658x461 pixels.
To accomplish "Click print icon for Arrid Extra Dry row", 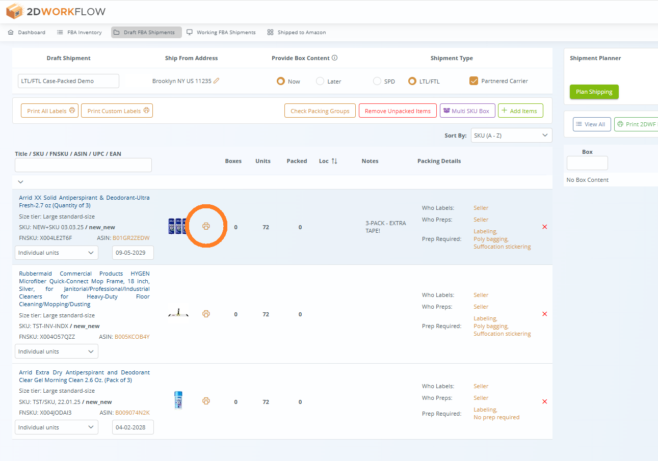I will pyautogui.click(x=206, y=401).
